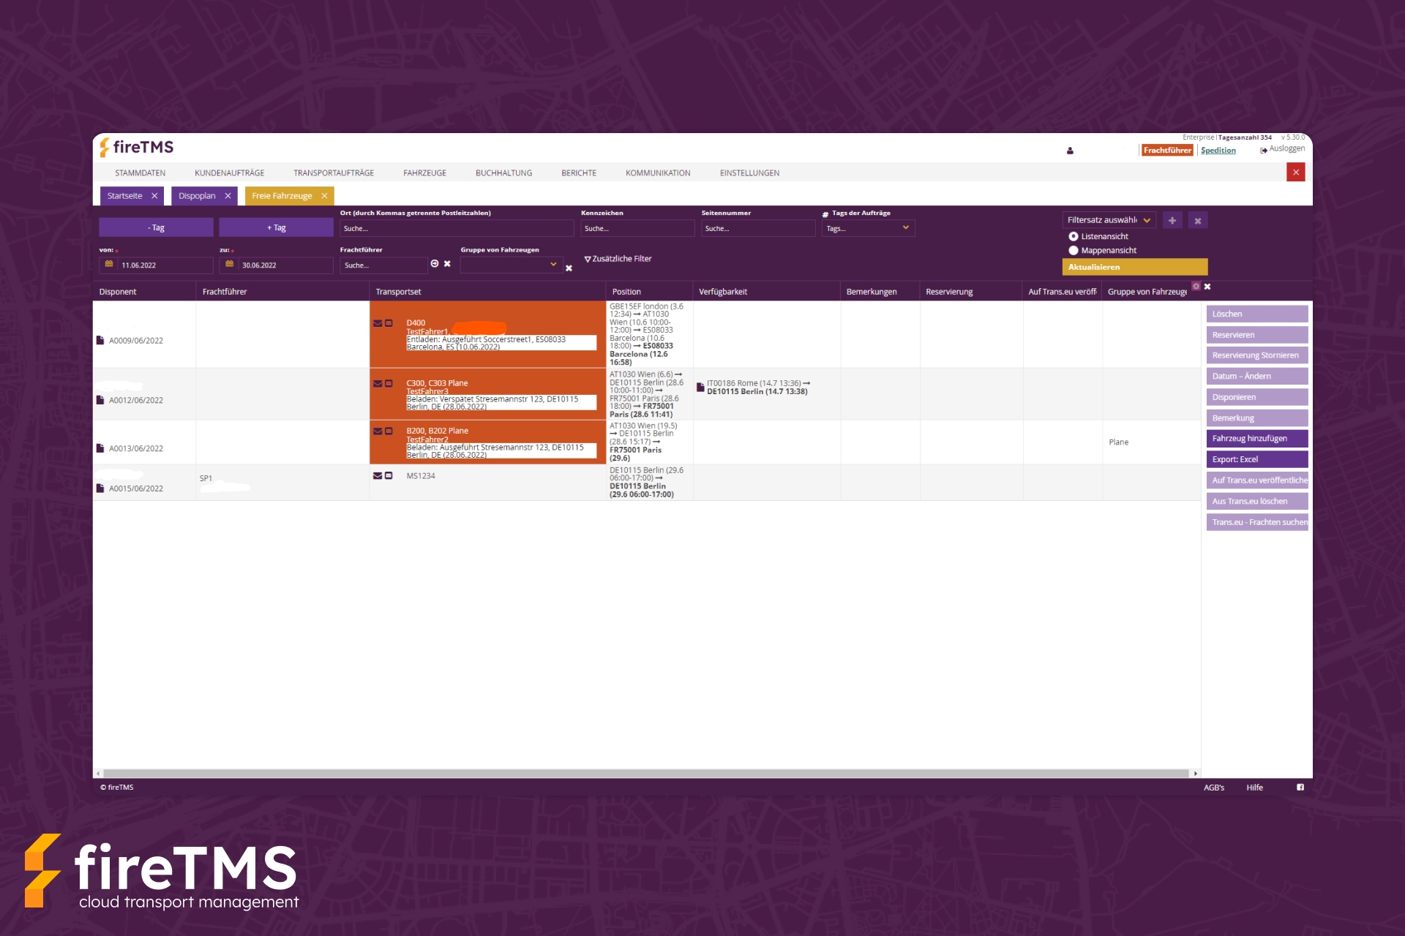Click the user profile icon in header
This screenshot has height=936, width=1405.
[1070, 151]
